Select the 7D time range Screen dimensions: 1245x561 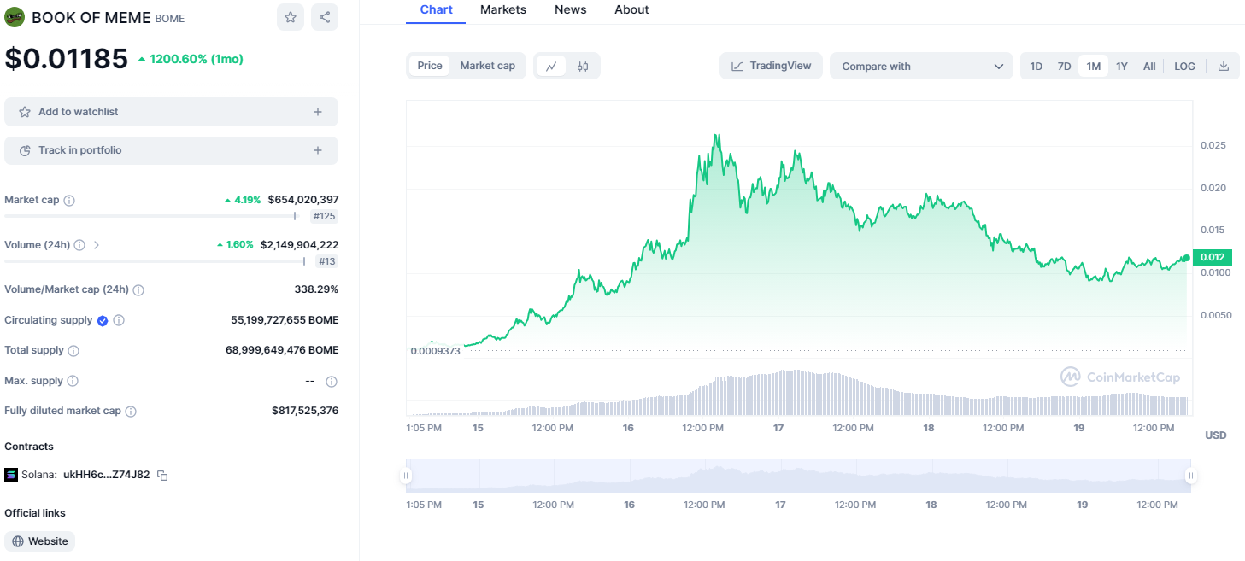(x=1064, y=66)
